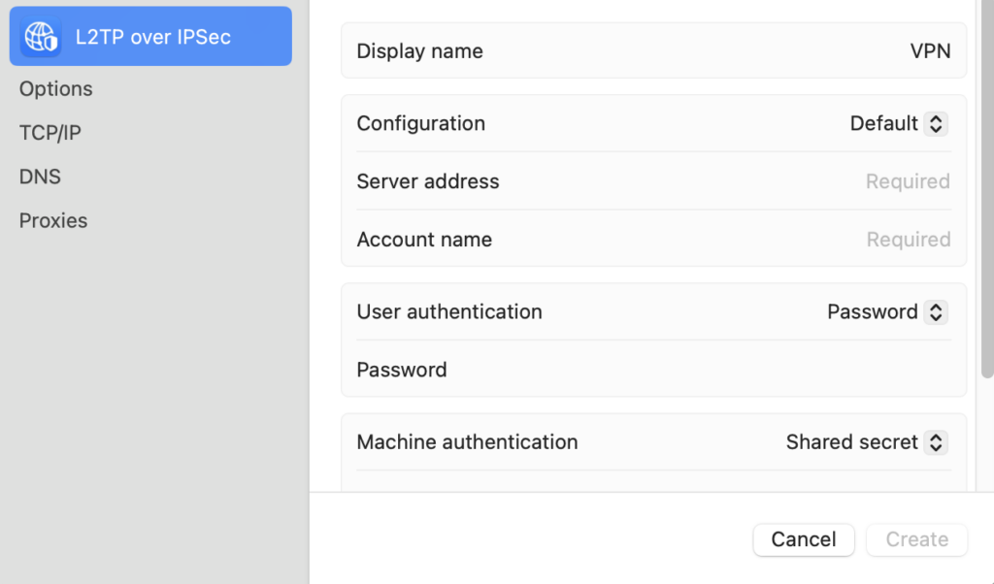994x584 pixels.
Task: Switch to the TCP/IP section
Action: [x=50, y=132]
